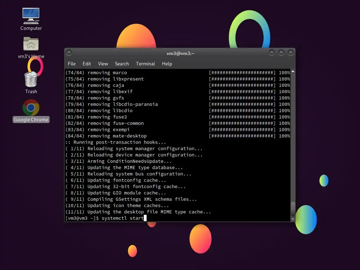
Task: Click 'Reloading system bus configuration...' line
Action: click(128, 174)
